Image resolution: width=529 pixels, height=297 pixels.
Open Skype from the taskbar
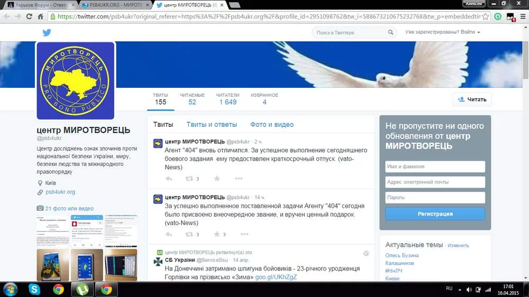(x=34, y=290)
